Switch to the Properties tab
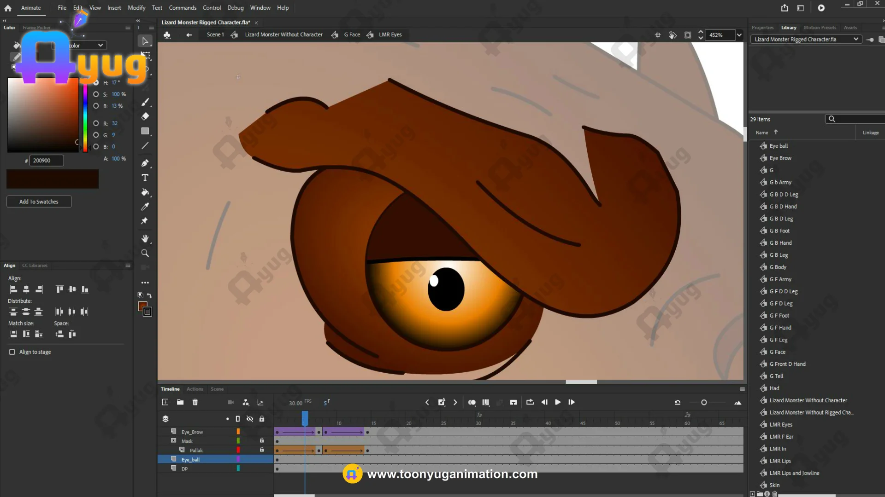 (762, 28)
